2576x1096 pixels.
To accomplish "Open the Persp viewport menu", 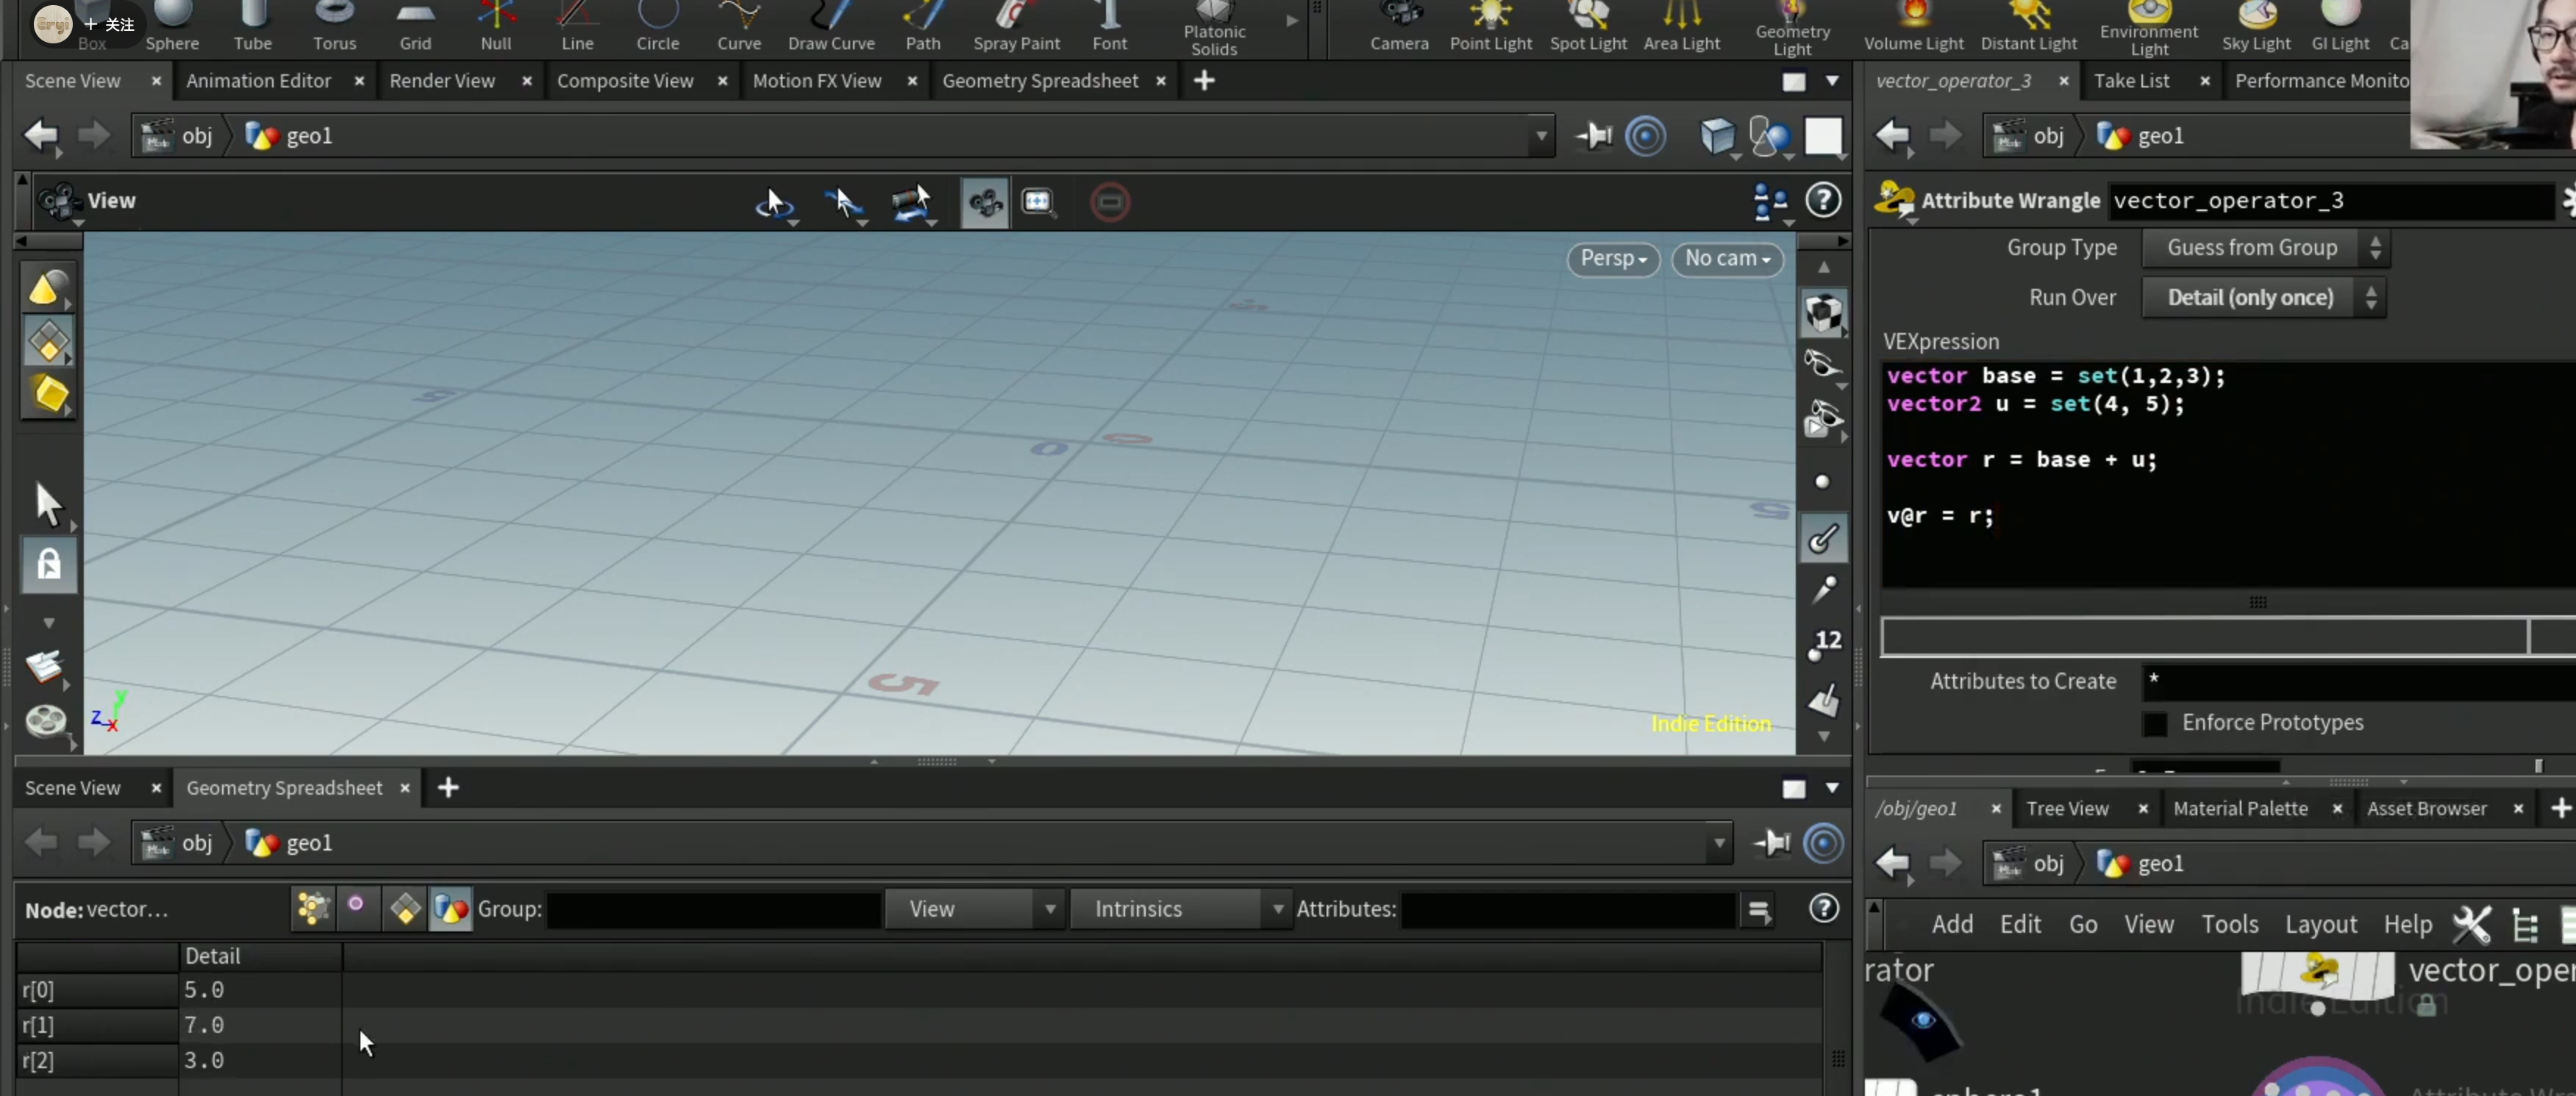I will (x=1612, y=259).
